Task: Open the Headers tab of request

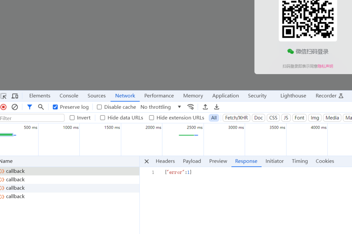Action: coord(165,161)
